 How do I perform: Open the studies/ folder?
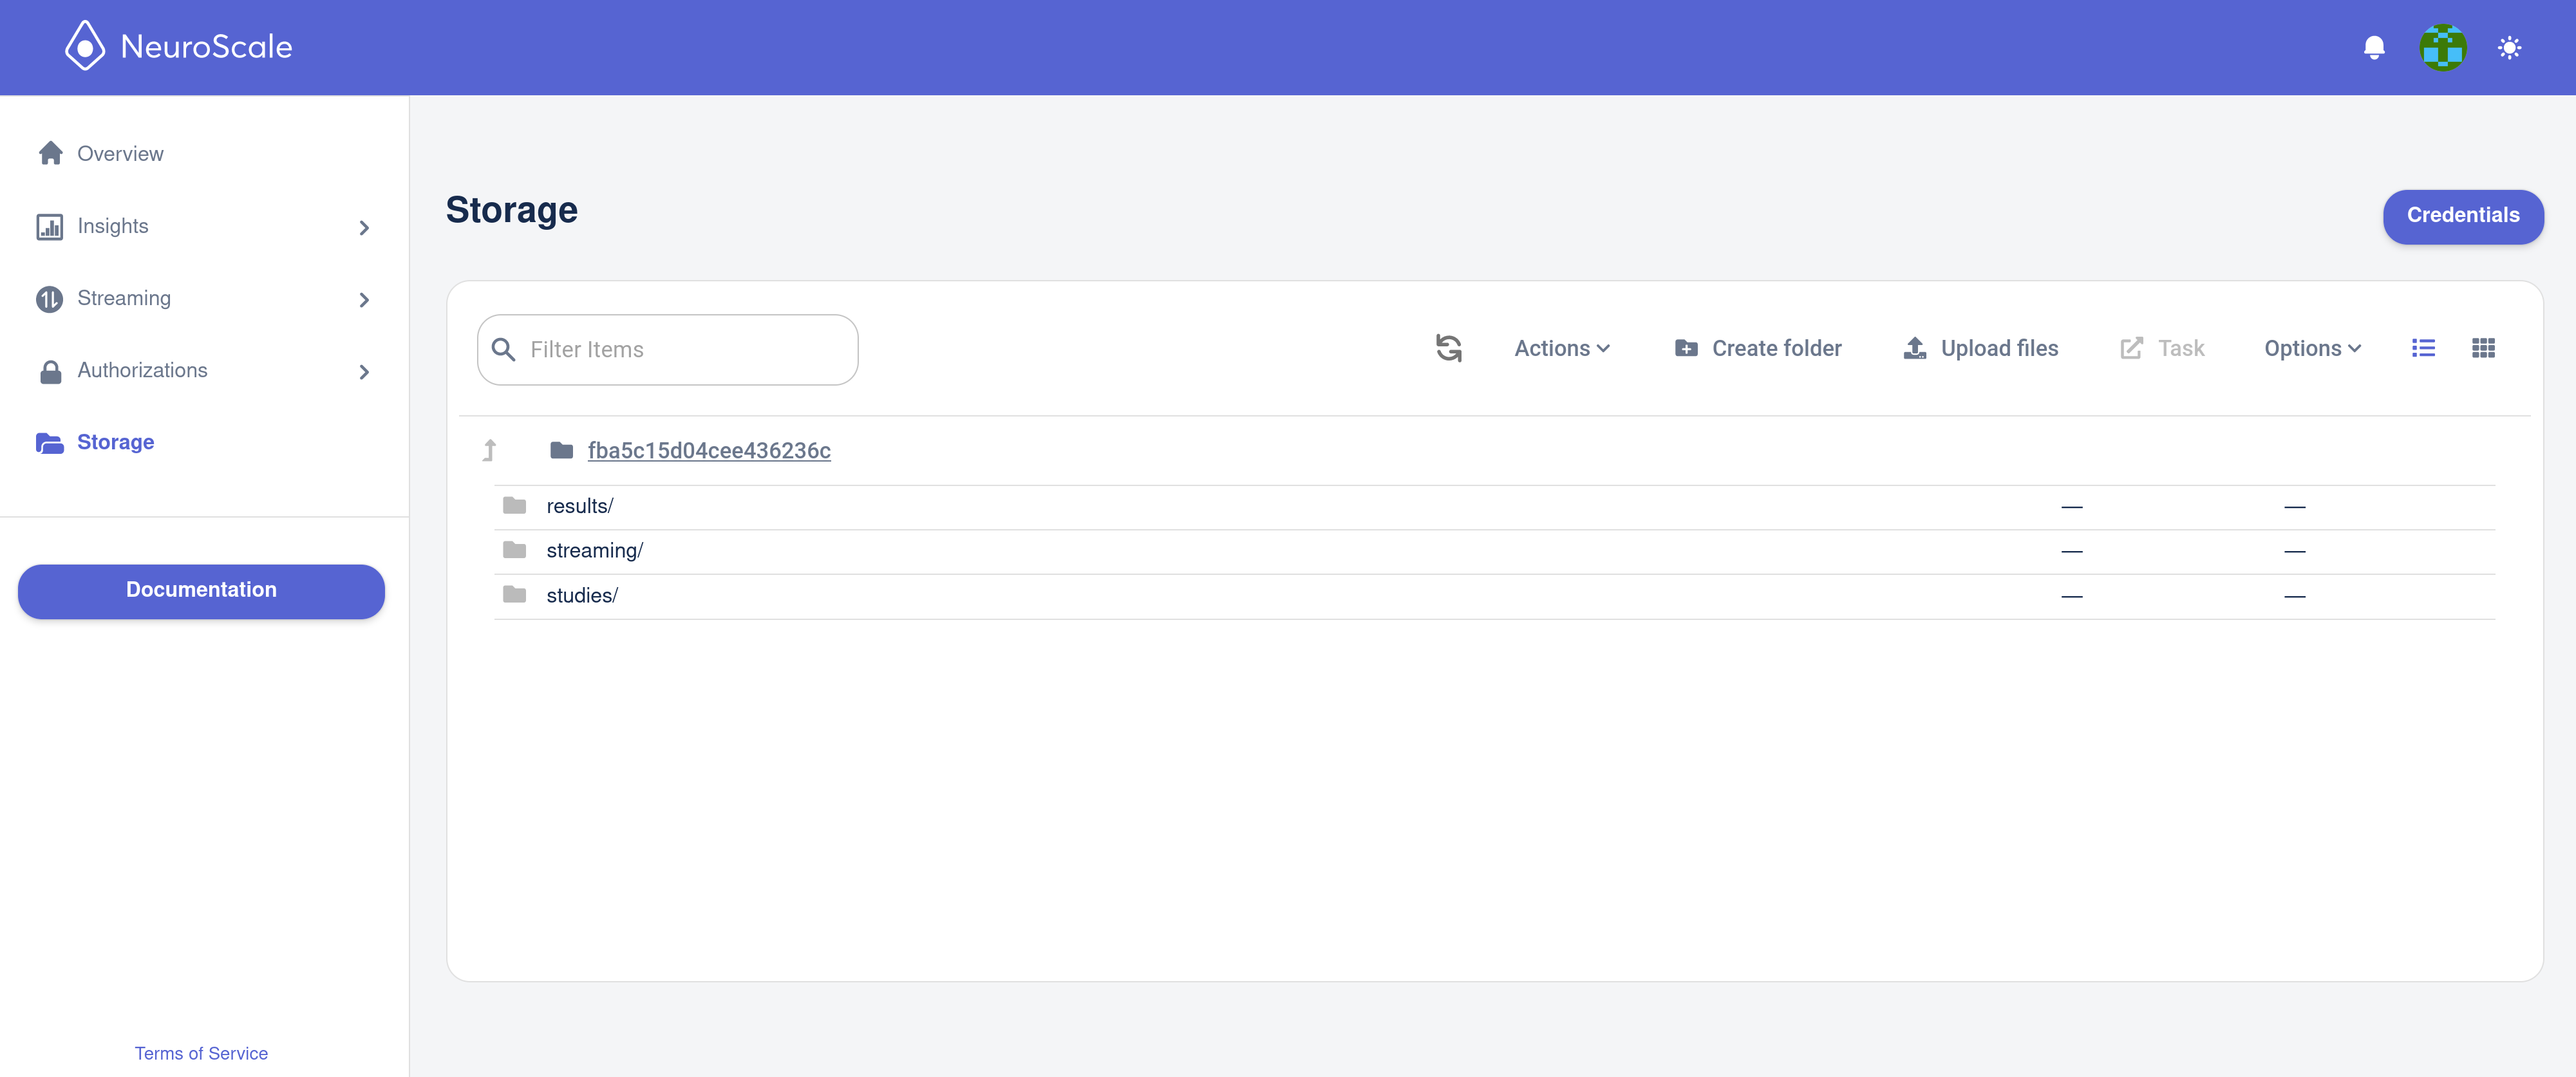click(582, 596)
